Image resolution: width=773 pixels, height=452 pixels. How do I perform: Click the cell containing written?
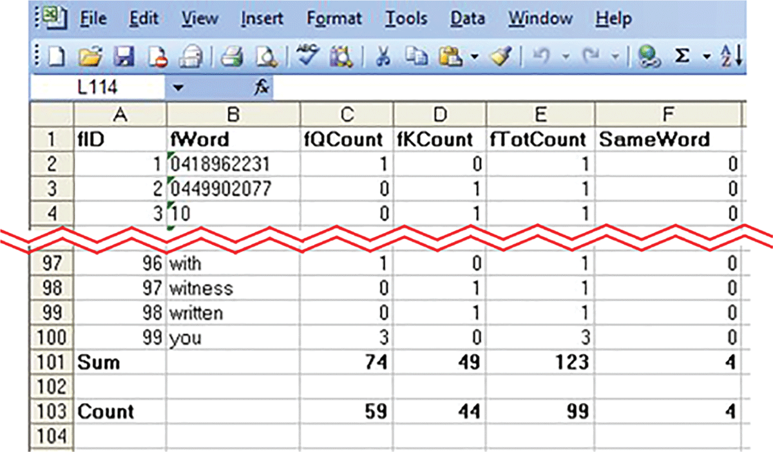tap(233, 313)
